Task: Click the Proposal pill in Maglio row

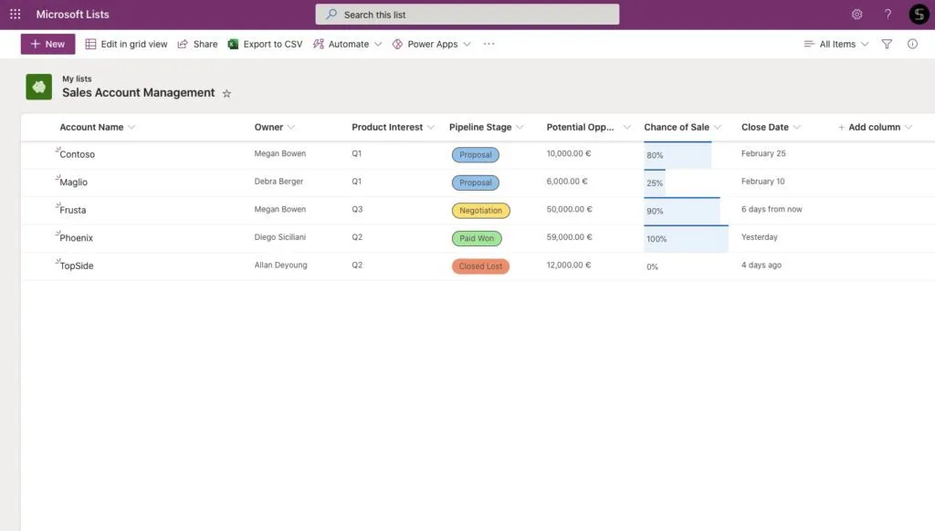Action: point(475,183)
